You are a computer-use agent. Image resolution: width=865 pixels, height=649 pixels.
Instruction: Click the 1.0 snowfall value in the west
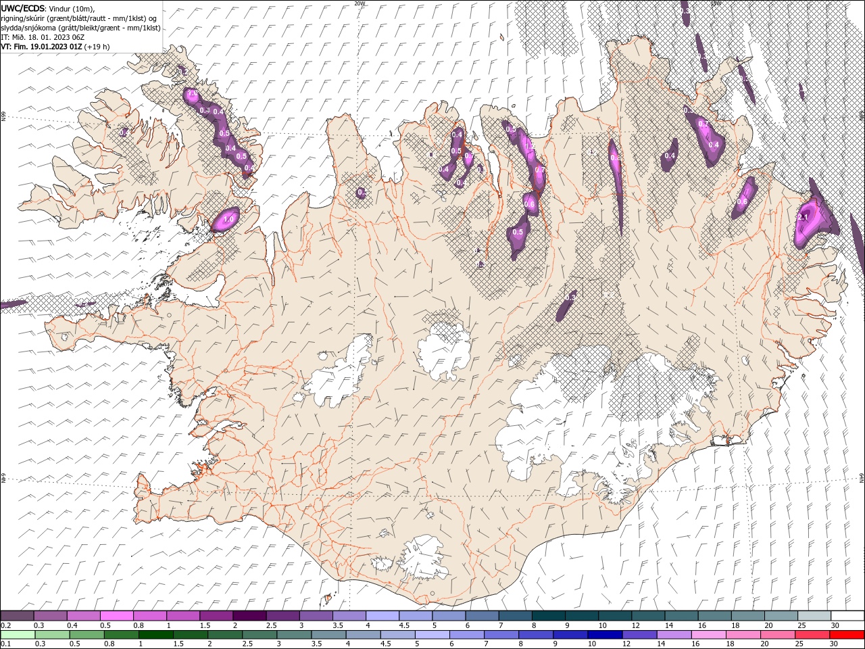228,219
